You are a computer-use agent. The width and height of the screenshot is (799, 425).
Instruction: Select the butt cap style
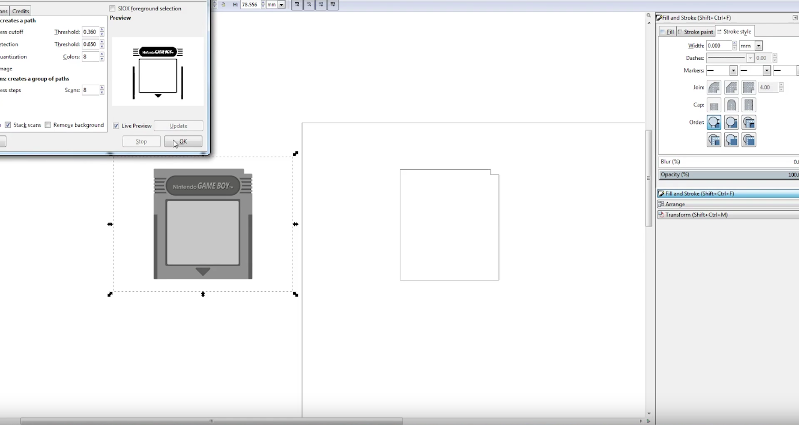coord(714,104)
